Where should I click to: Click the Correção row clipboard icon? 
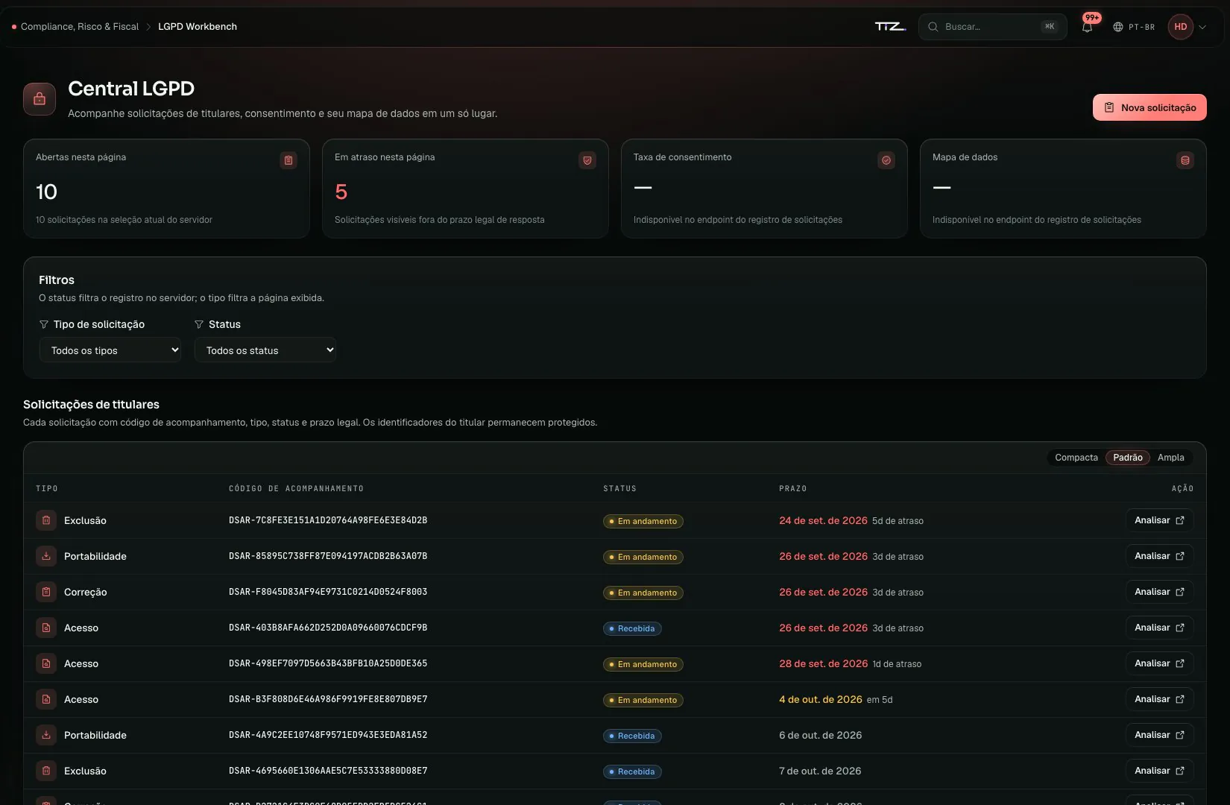(x=46, y=592)
